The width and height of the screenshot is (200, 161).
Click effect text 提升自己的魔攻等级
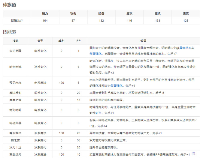pyautogui.click(x=104, y=148)
